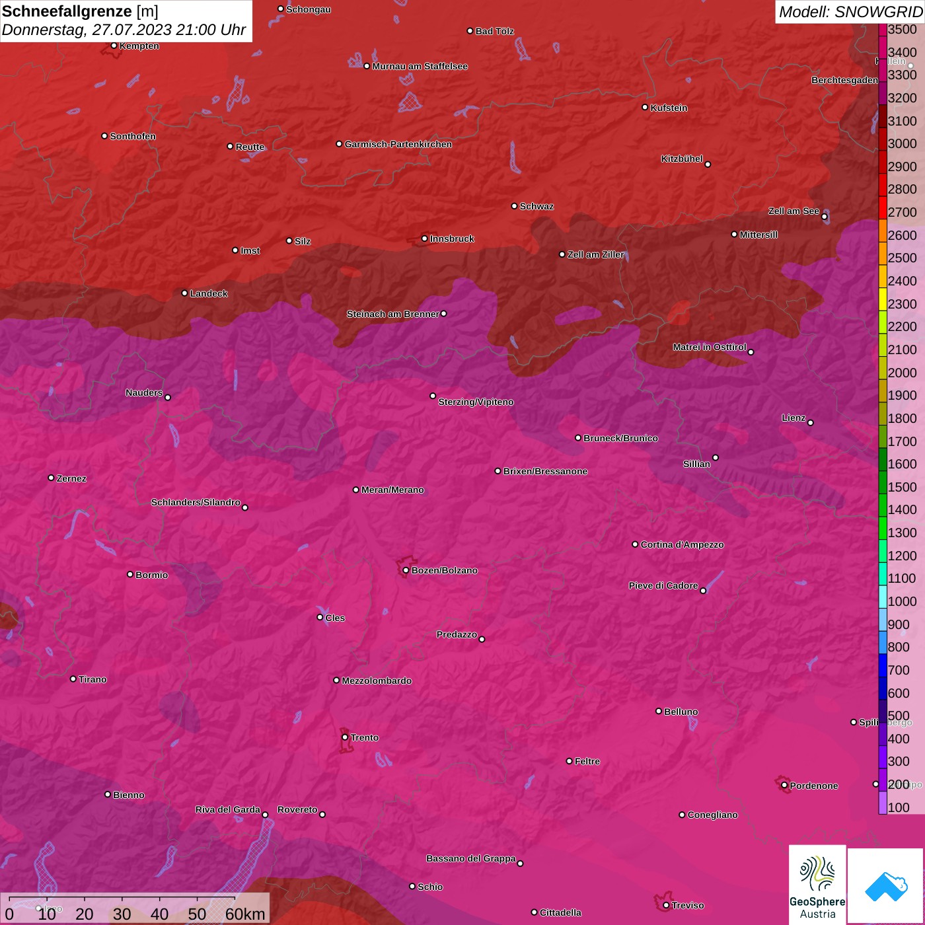Click the legend value '2700'
Image resolution: width=925 pixels, height=925 pixels.
pos(902,212)
